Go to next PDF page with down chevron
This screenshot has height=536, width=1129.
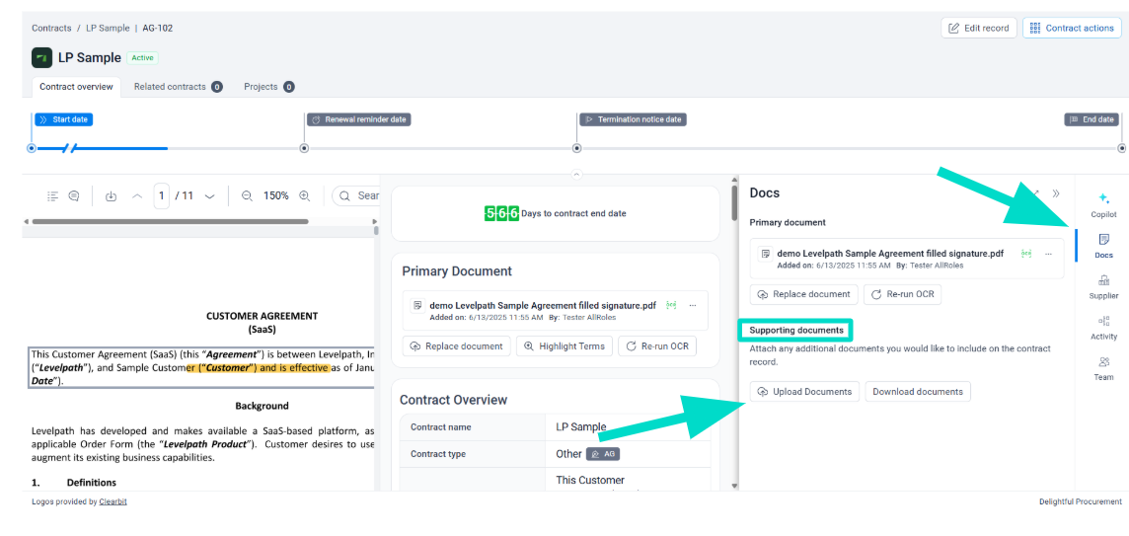[209, 196]
